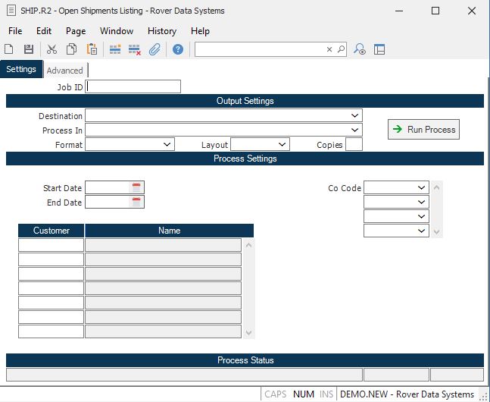Expand the Destination dropdown
Screen dimensions: 490x402
(x=355, y=116)
